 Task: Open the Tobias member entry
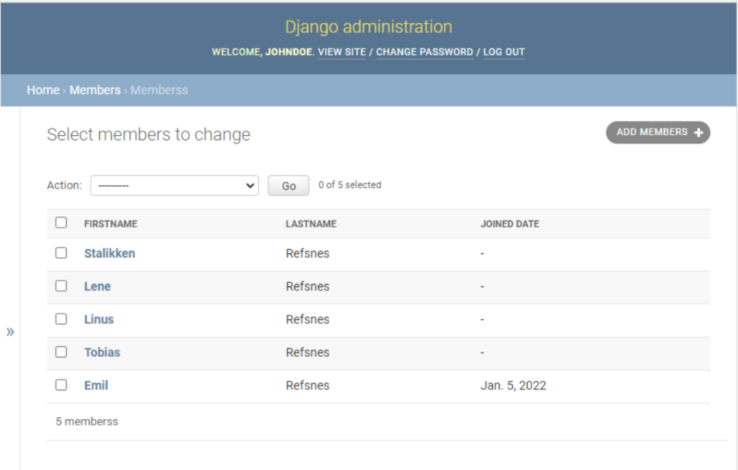point(102,352)
